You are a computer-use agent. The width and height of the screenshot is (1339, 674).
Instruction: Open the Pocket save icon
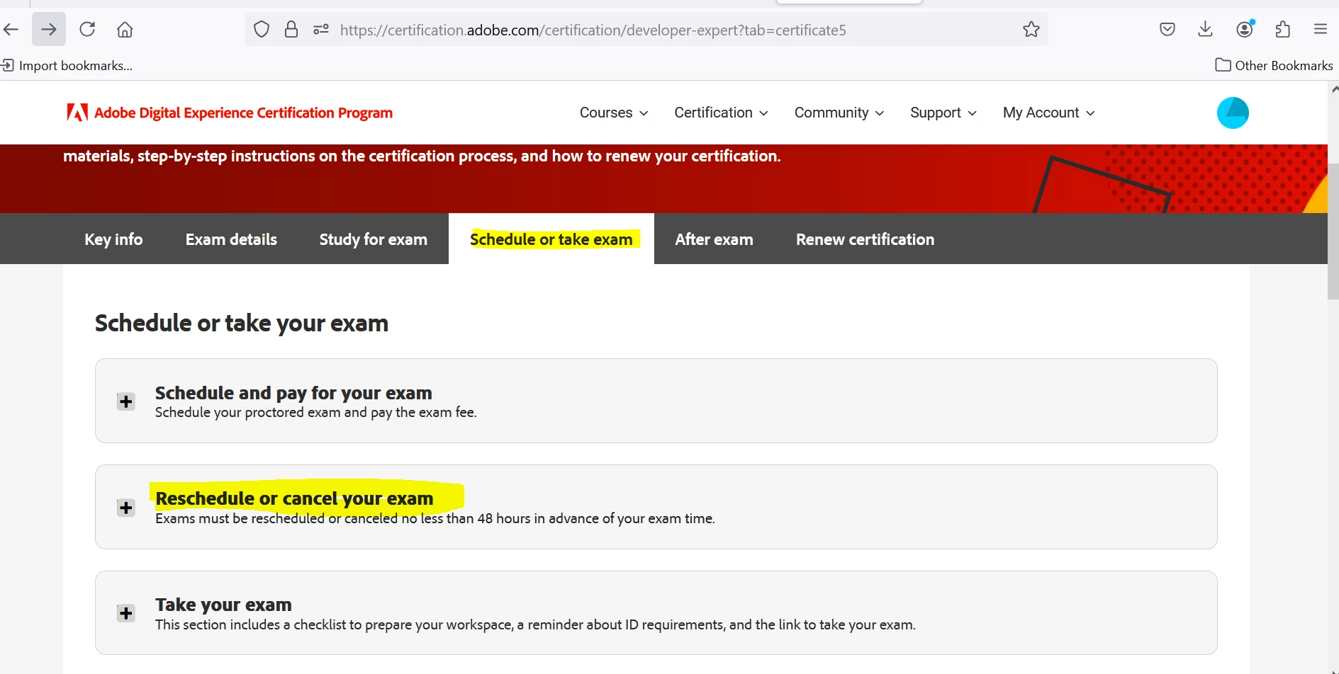point(1167,29)
